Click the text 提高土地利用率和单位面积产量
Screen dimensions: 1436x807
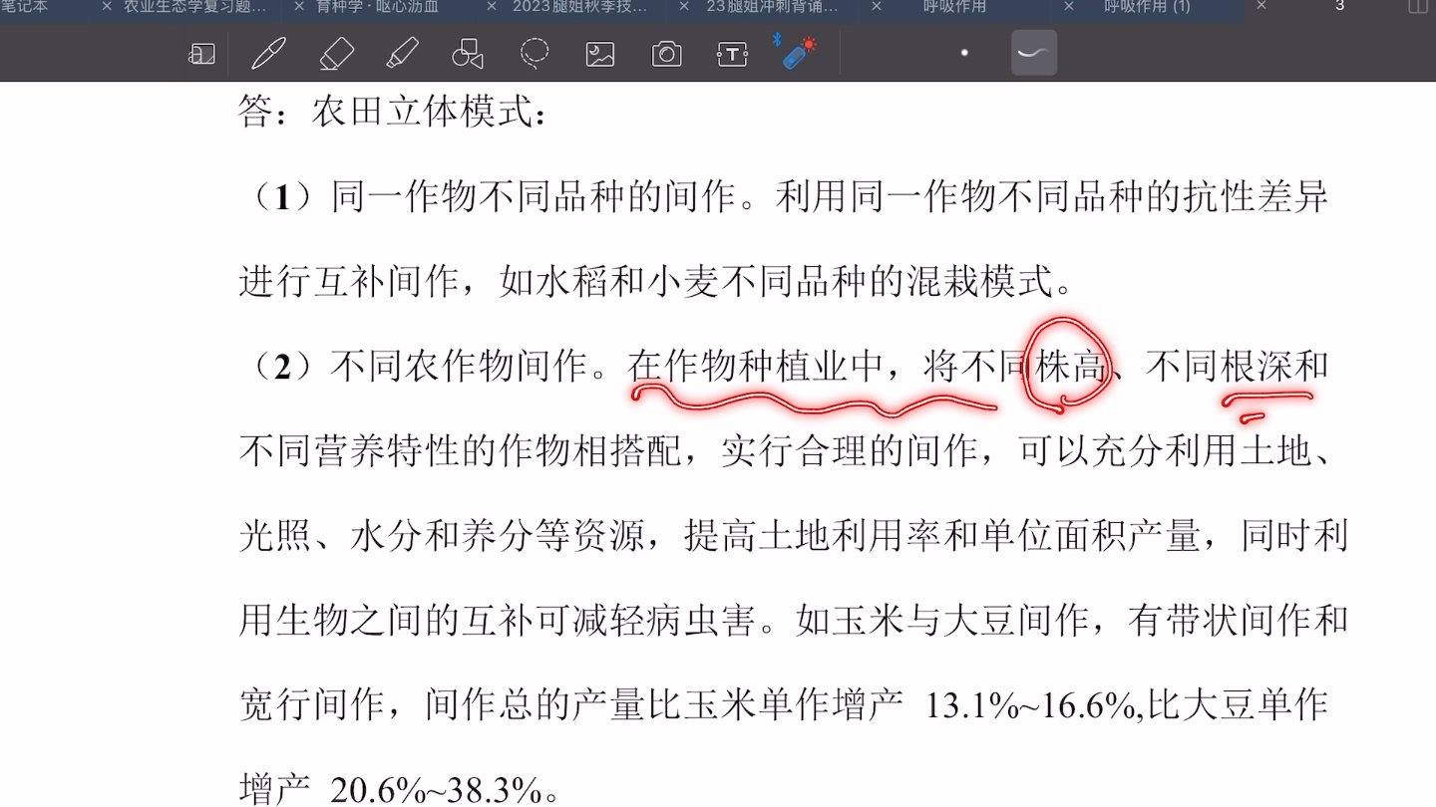point(942,536)
